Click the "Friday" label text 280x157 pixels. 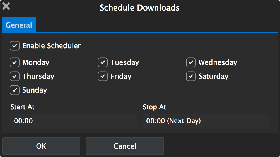click(121, 76)
